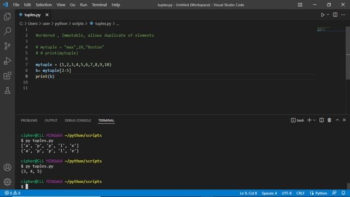Select the tuples.py editor tab
The width and height of the screenshot is (350, 197).
pos(33,15)
